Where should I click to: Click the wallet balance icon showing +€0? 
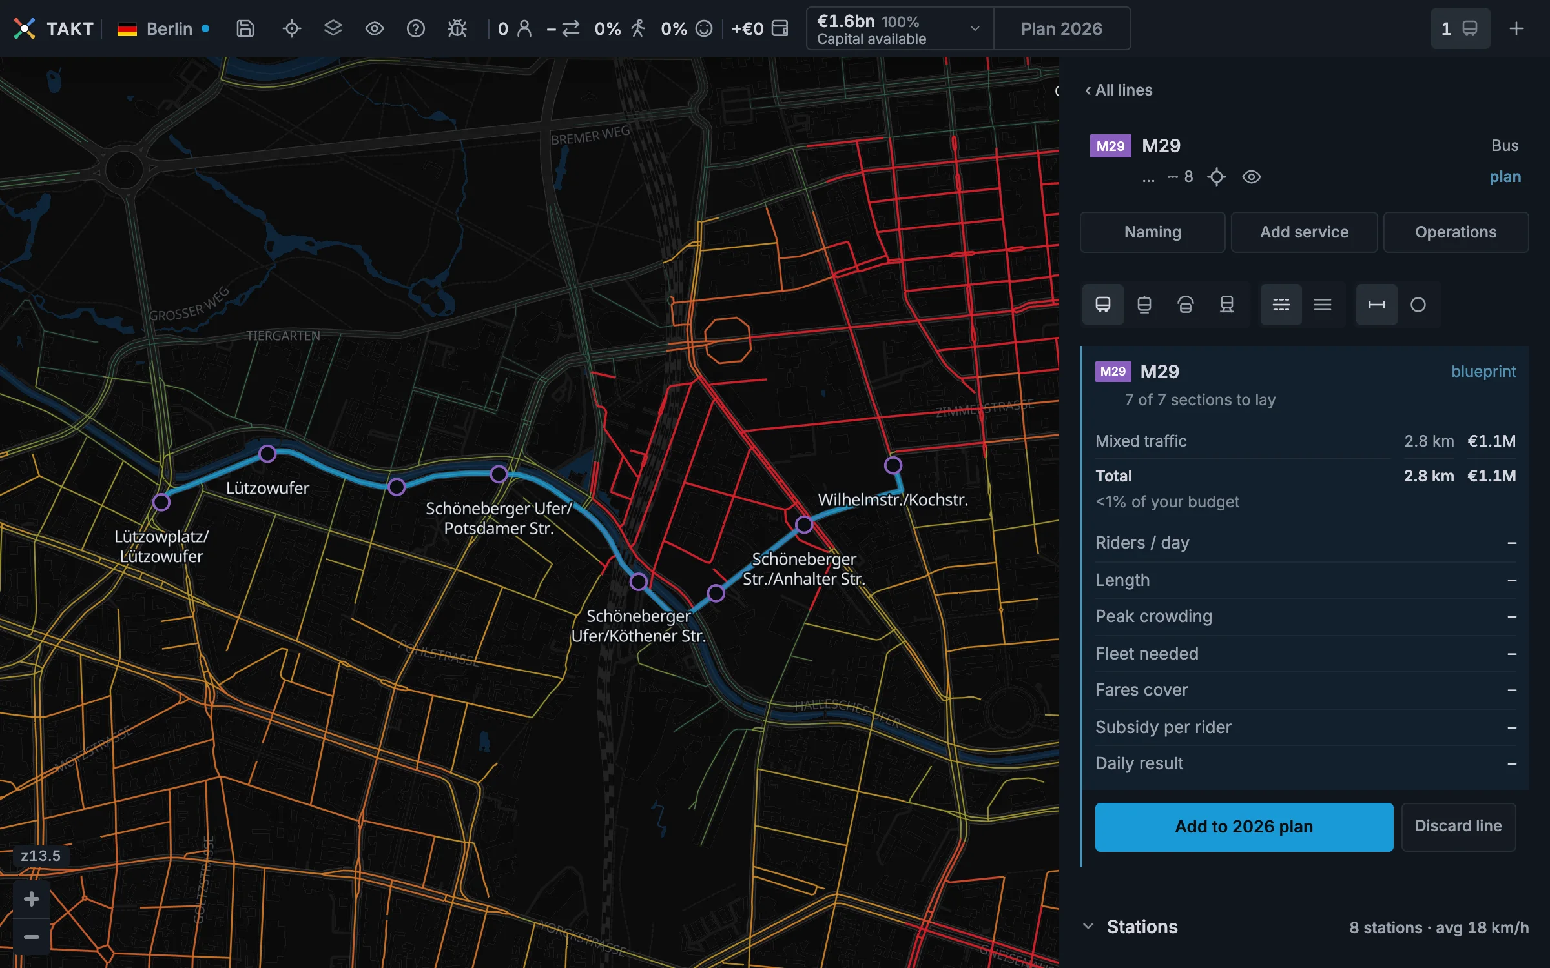coord(780,28)
